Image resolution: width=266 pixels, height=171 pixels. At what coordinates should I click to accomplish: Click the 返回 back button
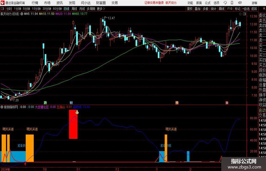(254, 9)
